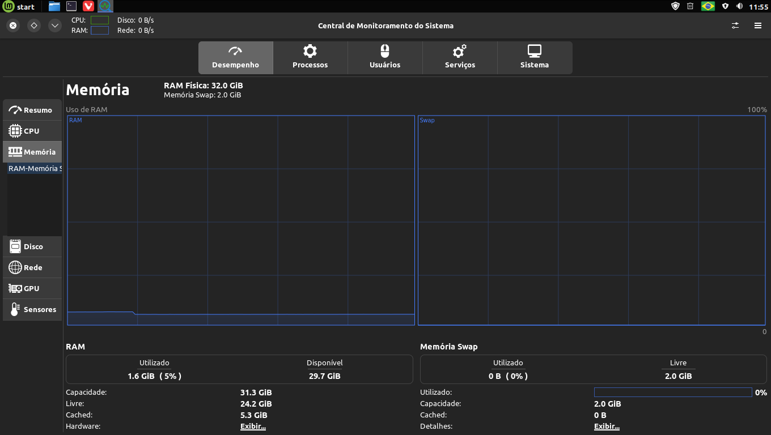Select the Sistema monitor tab

click(x=535, y=58)
